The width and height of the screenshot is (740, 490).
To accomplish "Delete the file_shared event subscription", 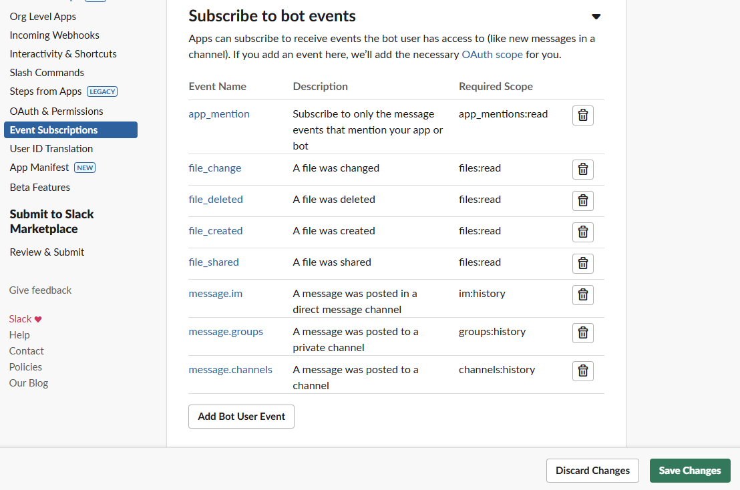I will click(583, 264).
